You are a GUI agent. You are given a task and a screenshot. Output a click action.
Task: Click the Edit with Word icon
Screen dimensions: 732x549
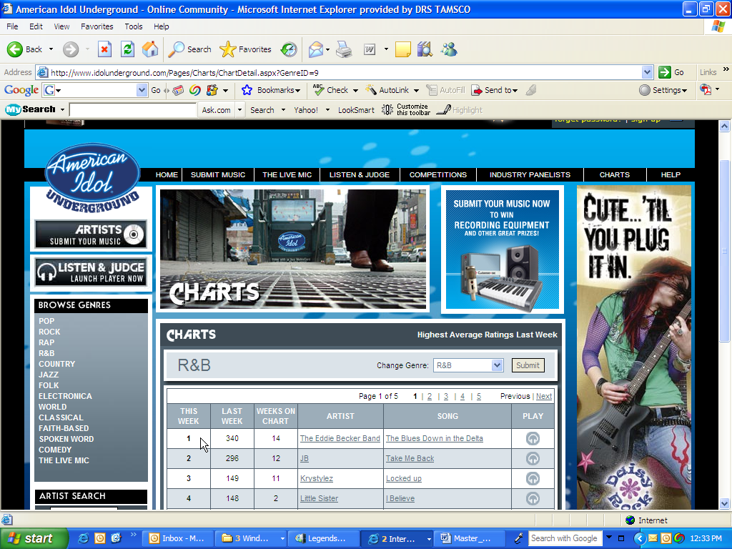click(x=370, y=49)
